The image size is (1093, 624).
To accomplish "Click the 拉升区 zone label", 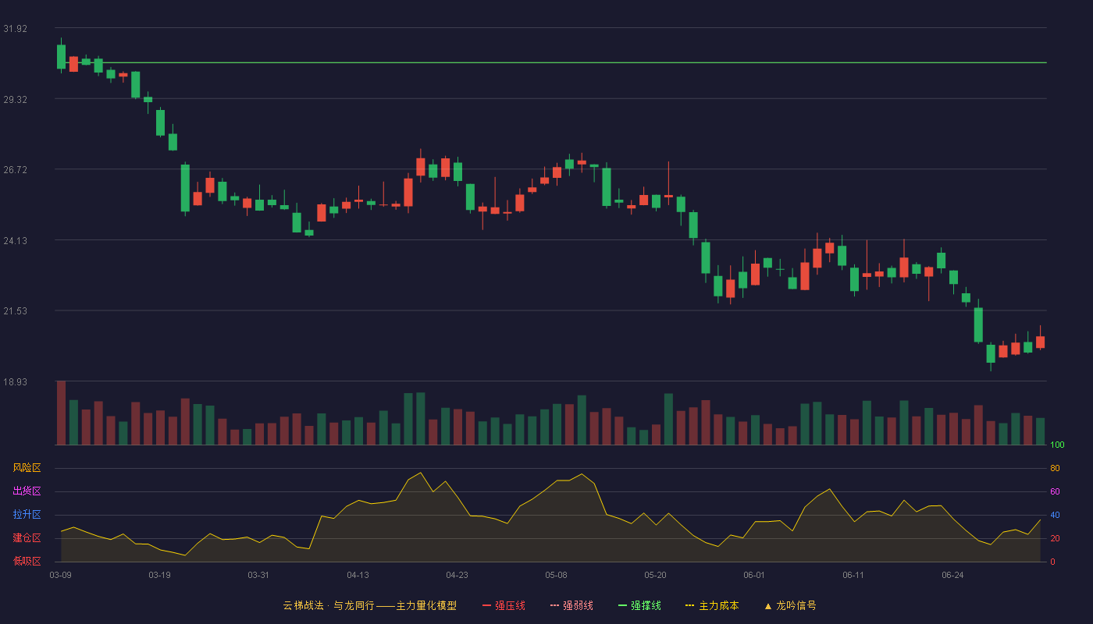I will click(27, 515).
